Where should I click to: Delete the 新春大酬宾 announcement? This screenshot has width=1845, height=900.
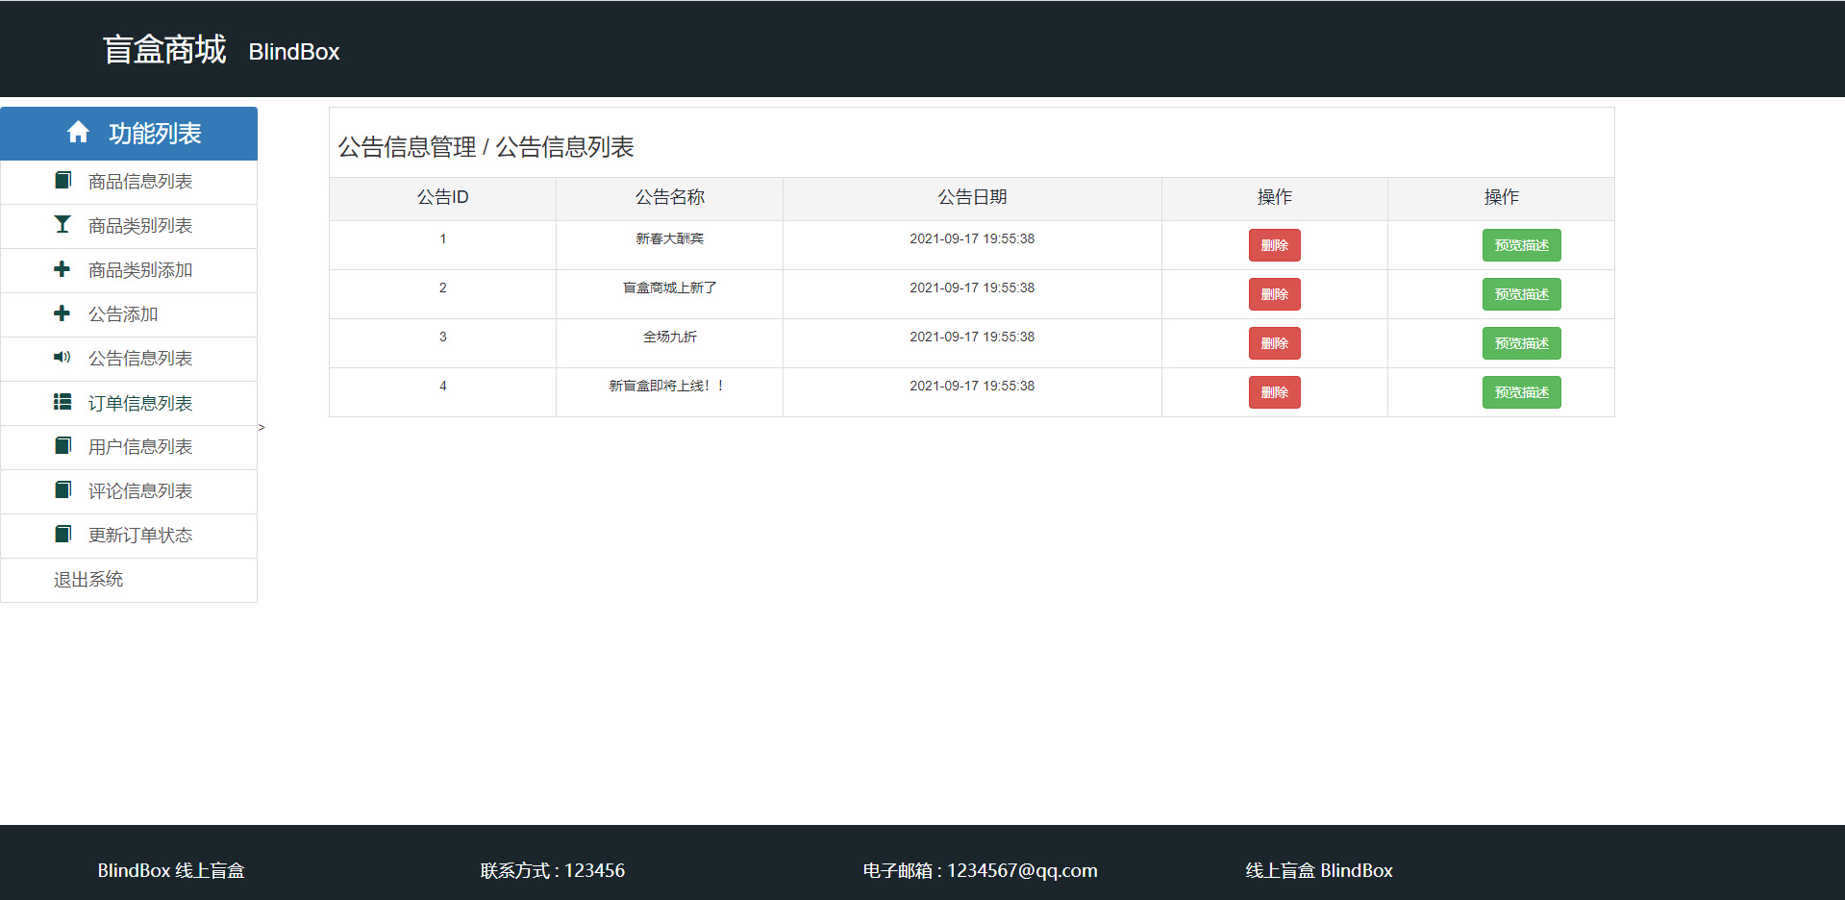pyautogui.click(x=1274, y=245)
